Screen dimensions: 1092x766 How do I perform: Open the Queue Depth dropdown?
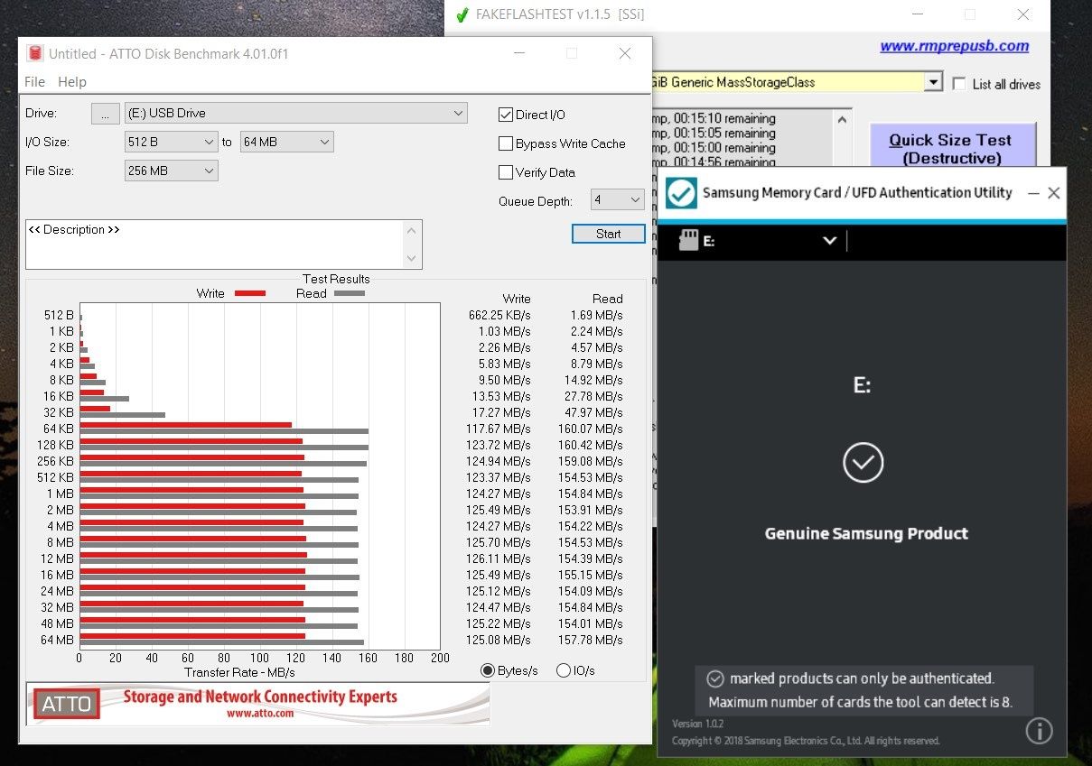[x=618, y=200]
